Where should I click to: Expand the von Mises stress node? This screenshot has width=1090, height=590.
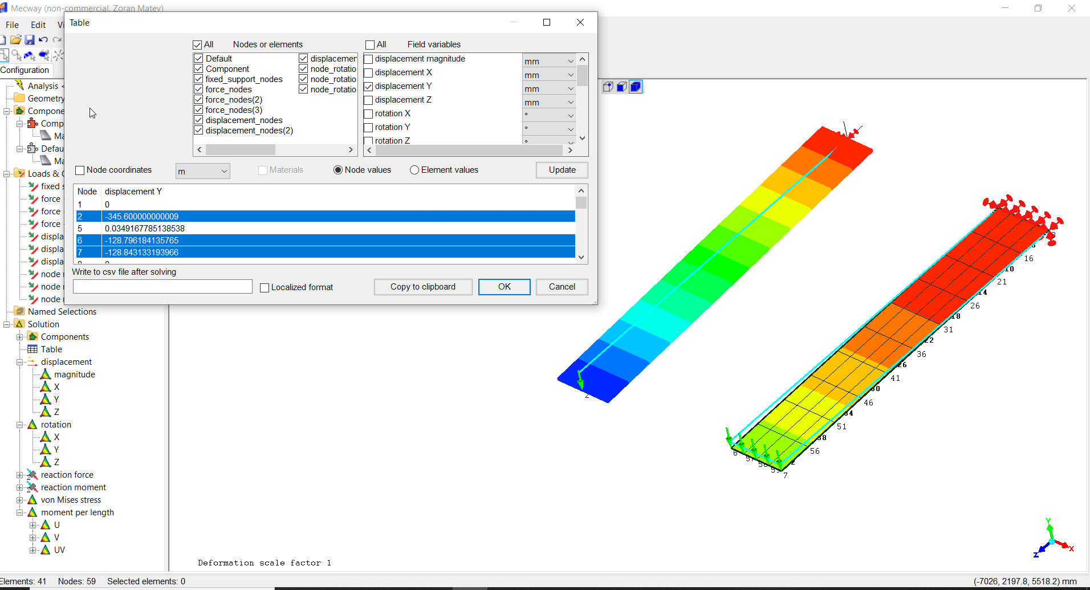point(20,500)
